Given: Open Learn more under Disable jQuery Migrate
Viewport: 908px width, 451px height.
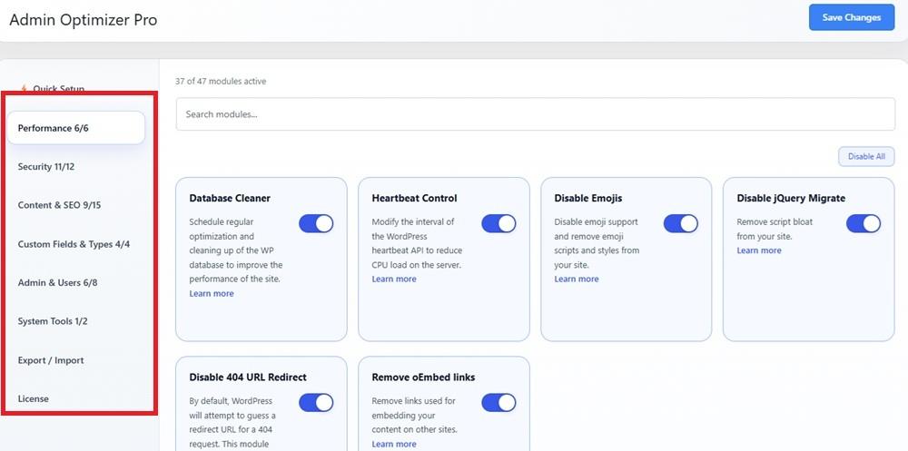Looking at the screenshot, I should pyautogui.click(x=758, y=250).
